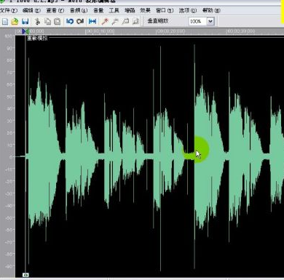Click the playhead marker on the time ruler
Viewport: 284px width, 280px height.
tap(25, 31)
